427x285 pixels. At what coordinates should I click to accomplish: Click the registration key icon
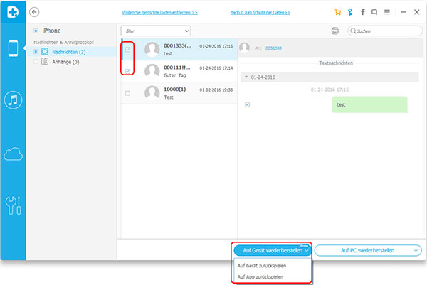coord(350,12)
